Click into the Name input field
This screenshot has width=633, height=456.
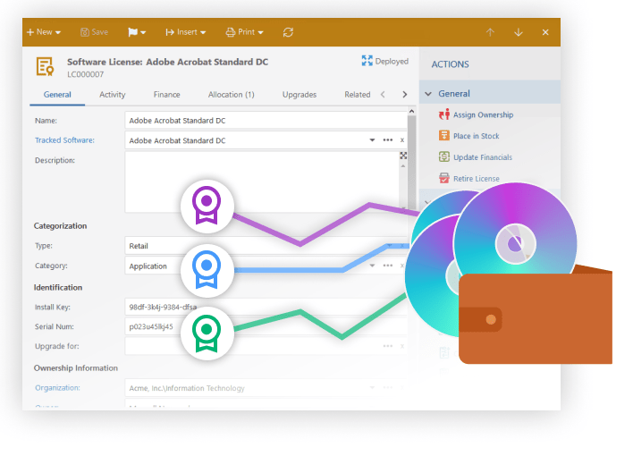[x=266, y=120]
